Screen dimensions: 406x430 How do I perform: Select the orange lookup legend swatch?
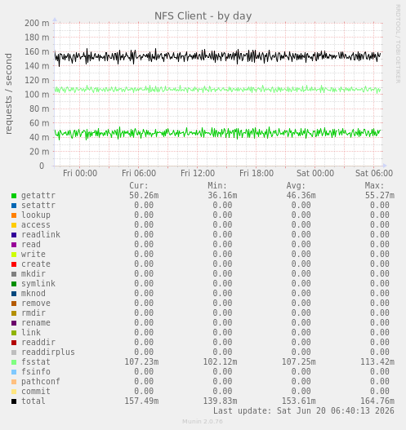click(14, 215)
